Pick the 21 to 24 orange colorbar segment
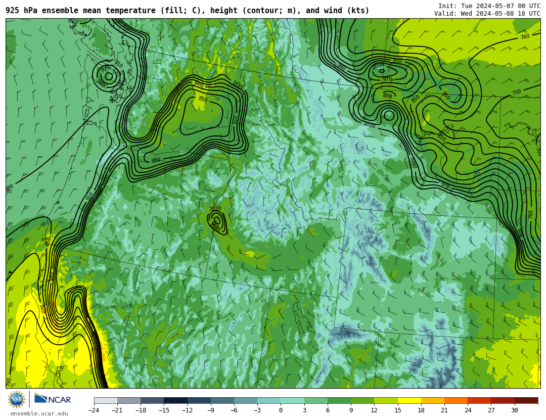 tap(456, 400)
